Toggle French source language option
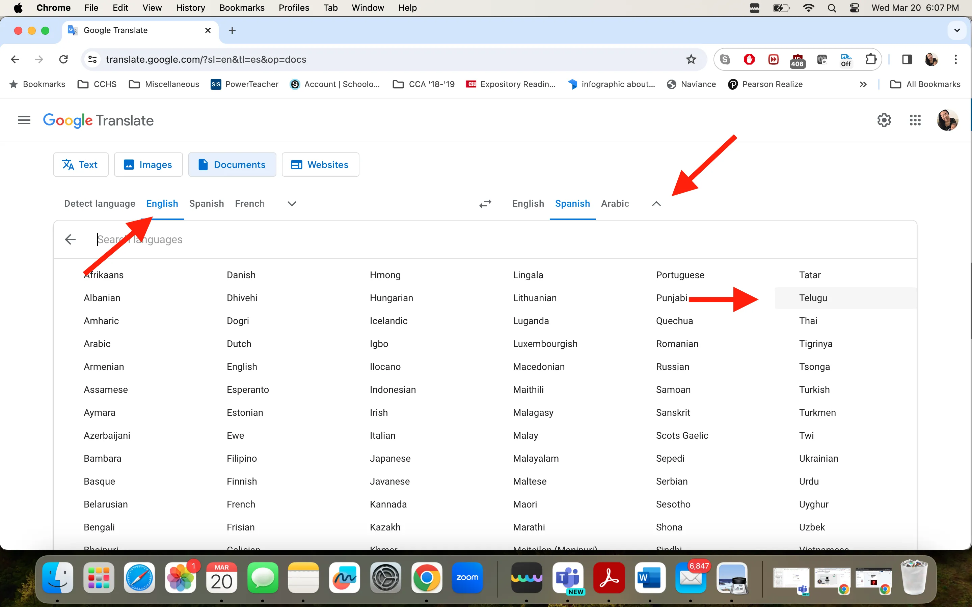 [x=250, y=203]
